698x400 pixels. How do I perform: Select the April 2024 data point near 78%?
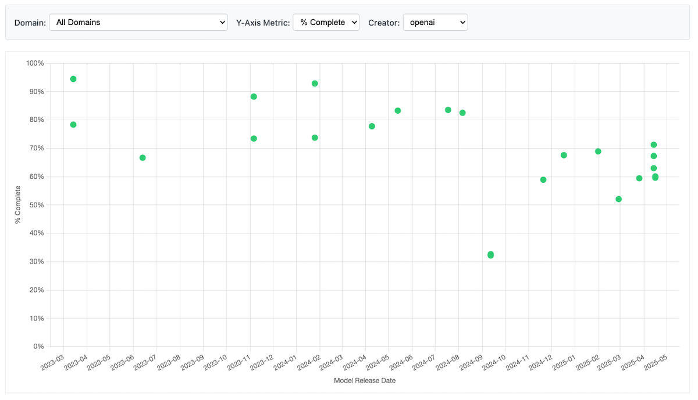(x=372, y=127)
